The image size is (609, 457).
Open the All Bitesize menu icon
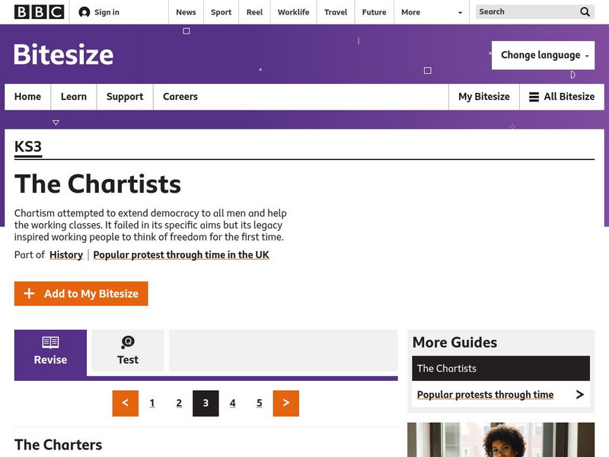tap(534, 97)
